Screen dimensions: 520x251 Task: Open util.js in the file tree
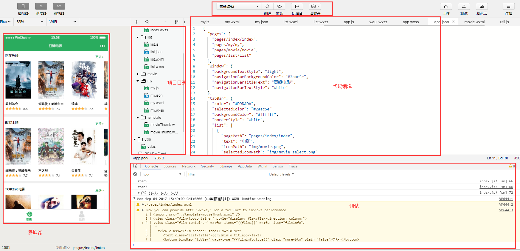151,147
